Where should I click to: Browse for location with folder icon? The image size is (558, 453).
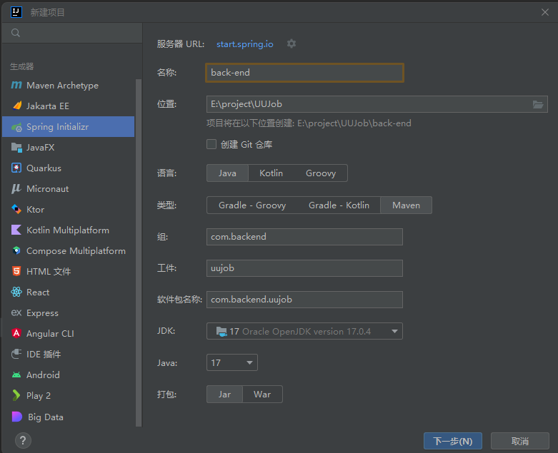(x=538, y=105)
